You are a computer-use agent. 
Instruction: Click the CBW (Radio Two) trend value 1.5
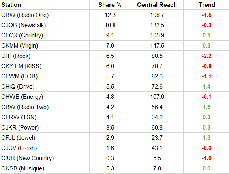click(206, 107)
